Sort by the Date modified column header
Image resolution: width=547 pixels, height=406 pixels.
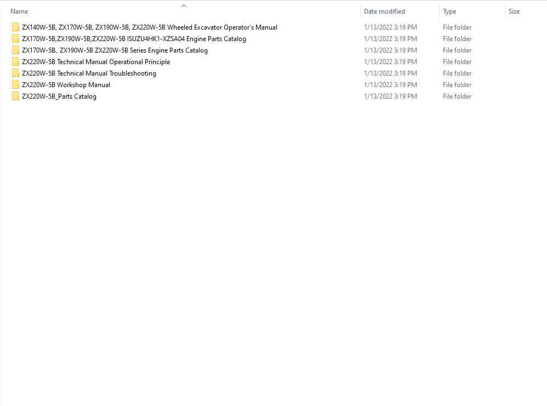point(384,12)
